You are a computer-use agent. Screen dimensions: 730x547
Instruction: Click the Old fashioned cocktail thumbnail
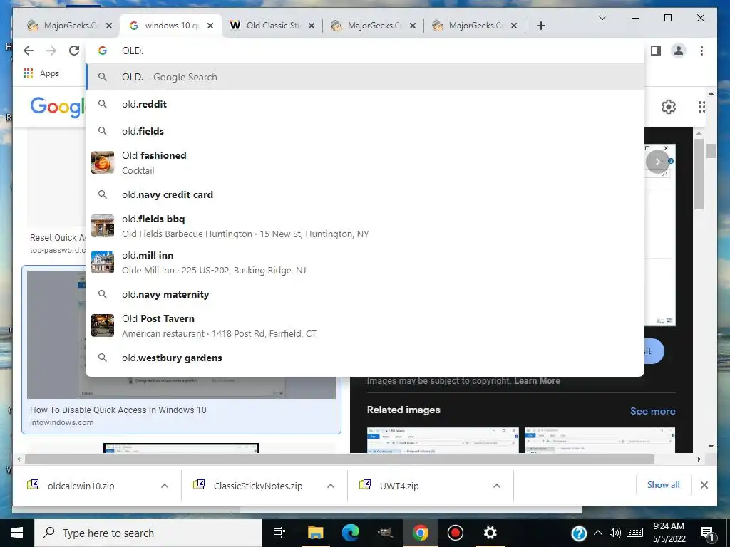(x=103, y=162)
